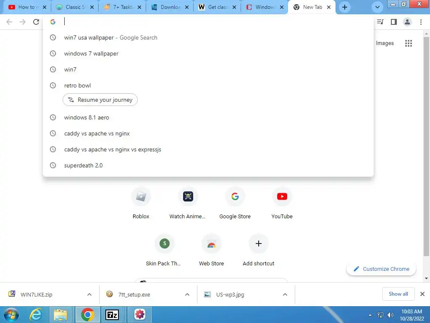Viewport: 430px width, 323px height.
Task: Close the downloads bar
Action: [x=422, y=294]
